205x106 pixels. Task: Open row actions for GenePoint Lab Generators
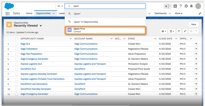[196, 84]
